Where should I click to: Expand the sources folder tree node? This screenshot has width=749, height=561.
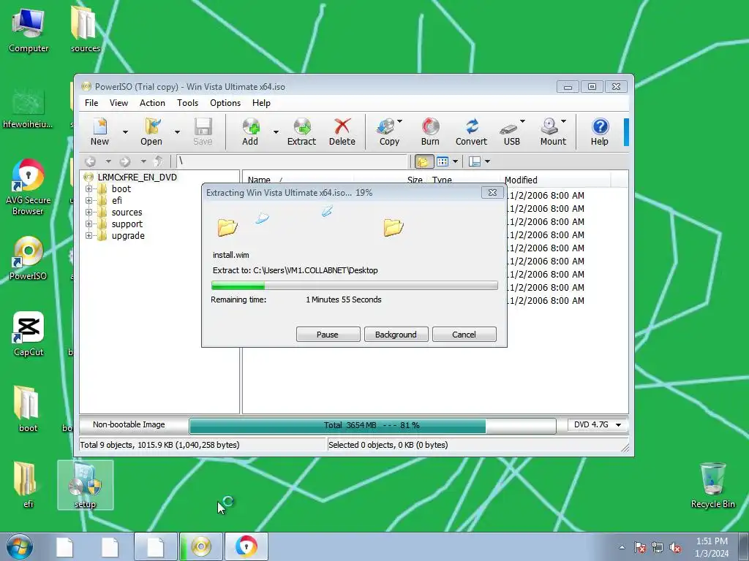click(x=89, y=213)
